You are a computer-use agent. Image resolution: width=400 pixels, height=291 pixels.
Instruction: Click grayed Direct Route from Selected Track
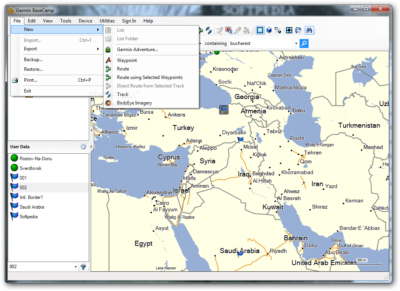click(150, 86)
